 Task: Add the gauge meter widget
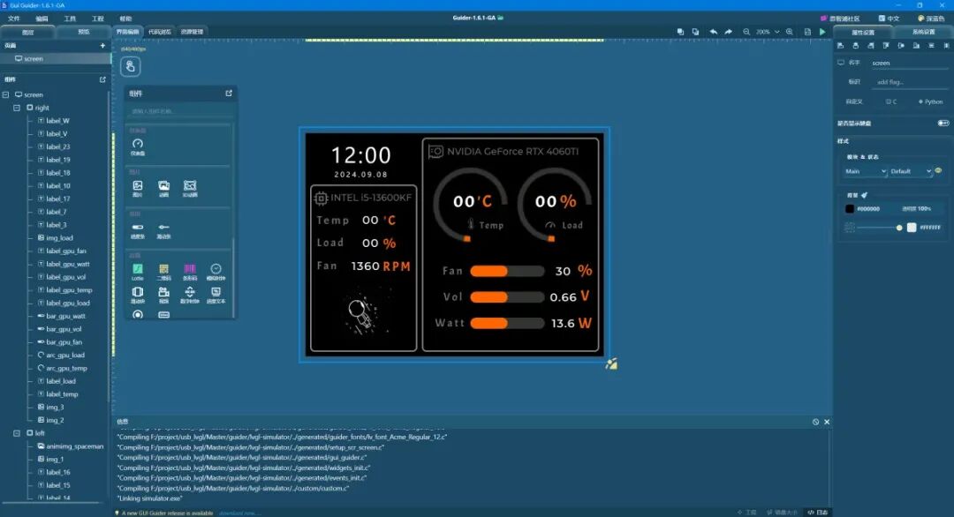(x=138, y=146)
